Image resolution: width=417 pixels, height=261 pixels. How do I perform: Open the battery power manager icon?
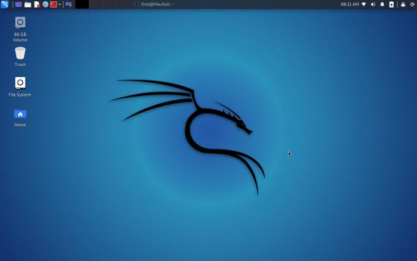(x=391, y=5)
